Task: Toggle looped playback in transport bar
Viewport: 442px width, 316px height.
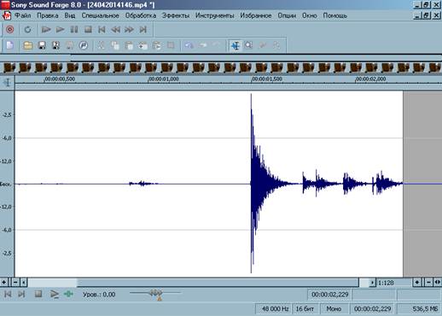Action: [27, 29]
